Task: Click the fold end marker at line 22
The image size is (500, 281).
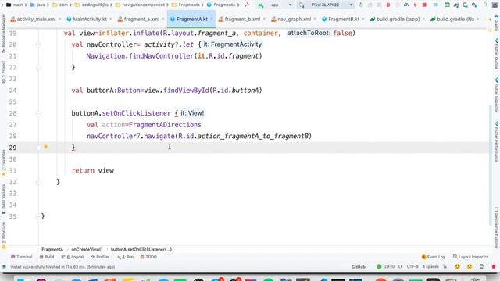Action: coord(38,68)
